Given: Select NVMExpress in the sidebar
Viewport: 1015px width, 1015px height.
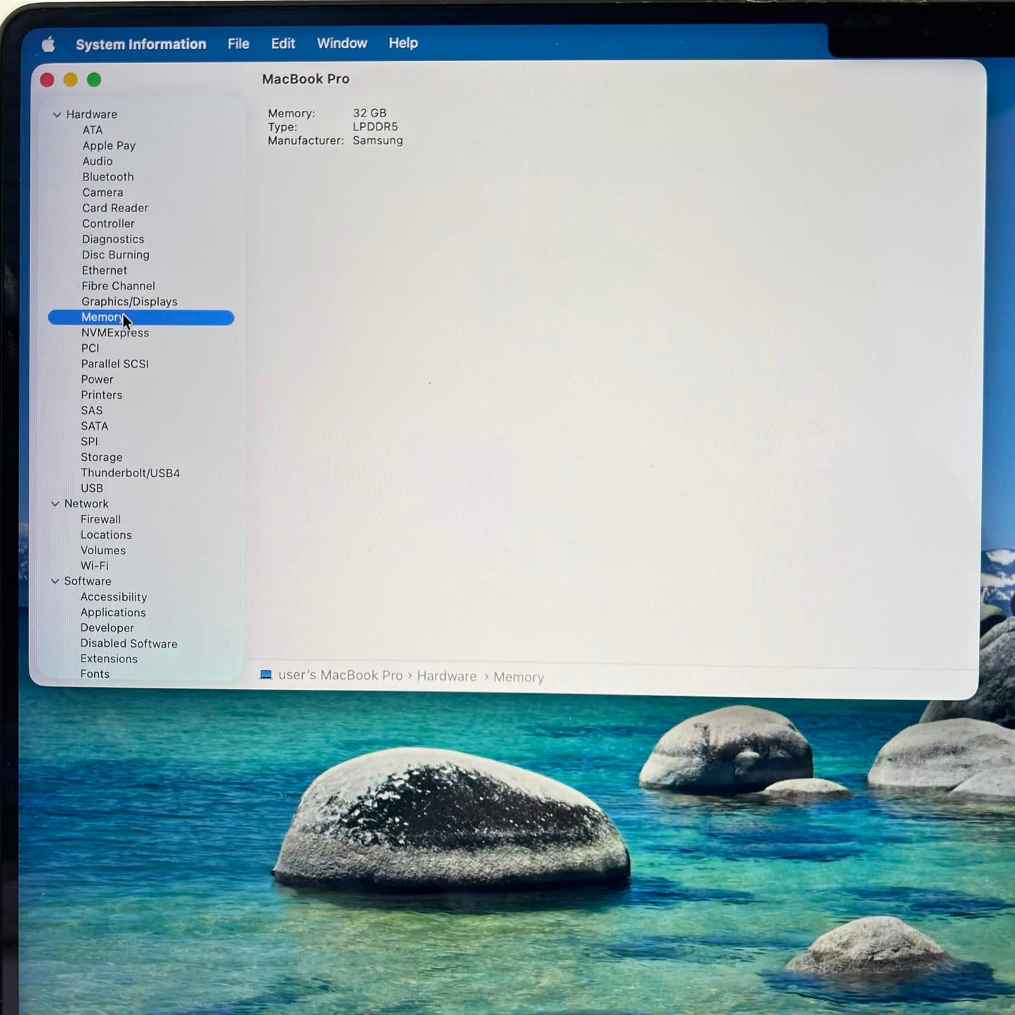Looking at the screenshot, I should point(115,333).
